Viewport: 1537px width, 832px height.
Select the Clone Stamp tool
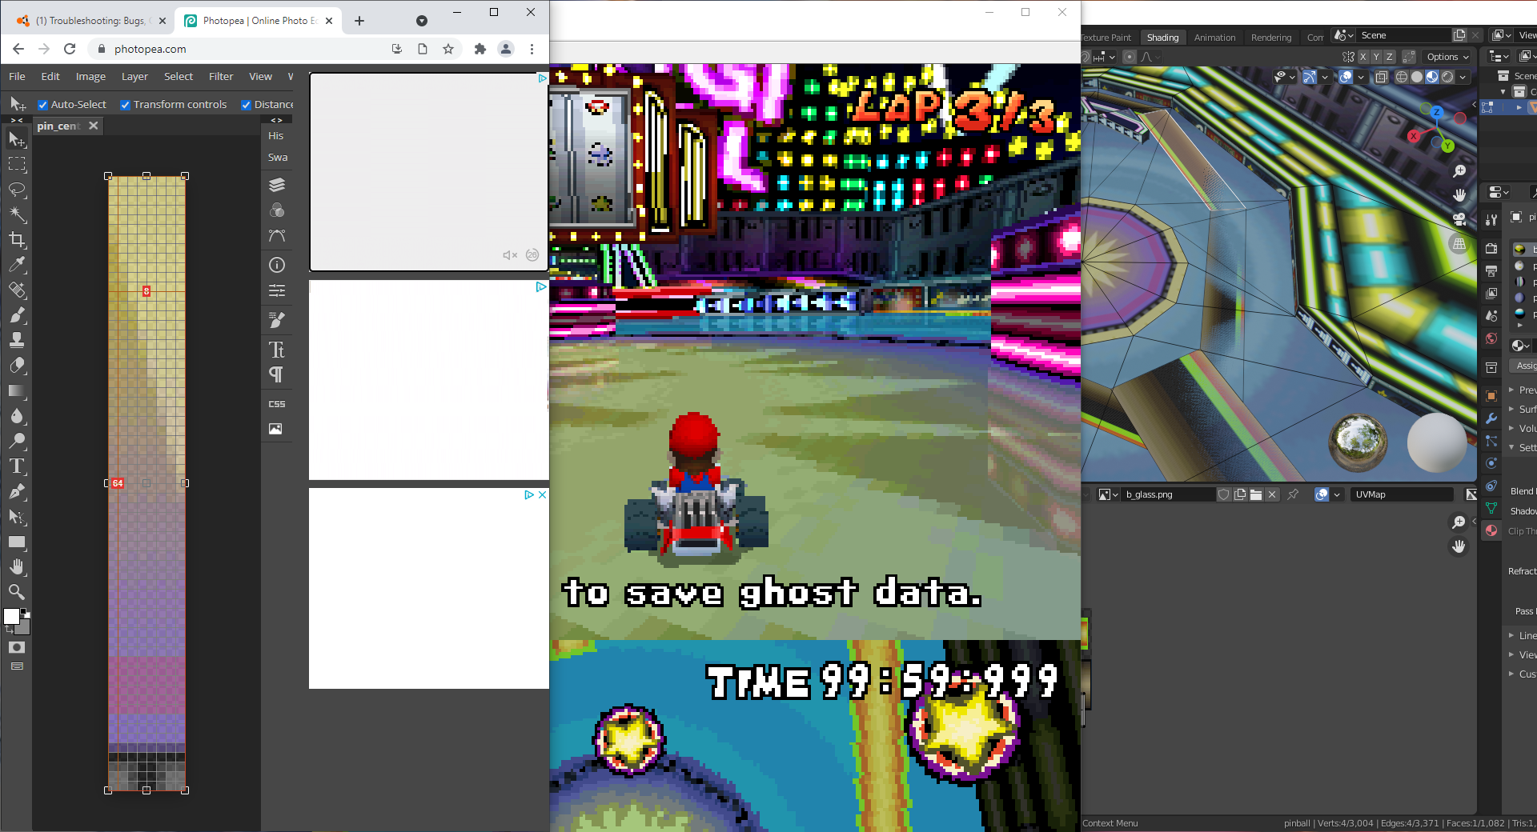click(x=17, y=340)
